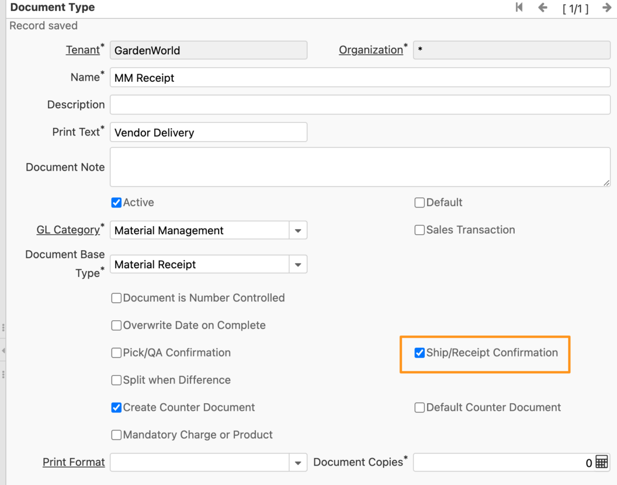617x485 pixels.
Task: Disable the Ship/Receipt Confirmation checkbox
Action: point(418,353)
